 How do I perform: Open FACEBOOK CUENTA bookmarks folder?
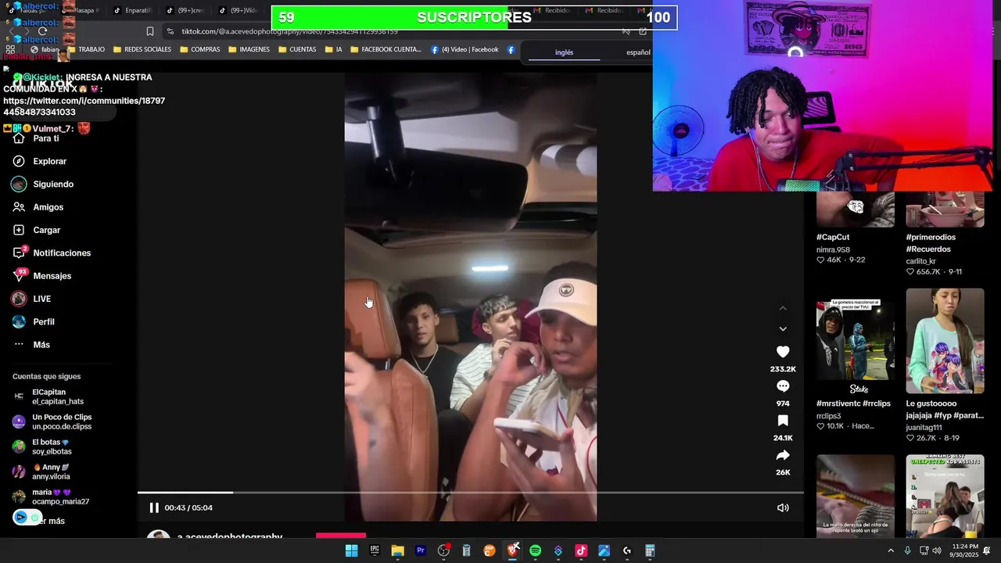tap(386, 49)
